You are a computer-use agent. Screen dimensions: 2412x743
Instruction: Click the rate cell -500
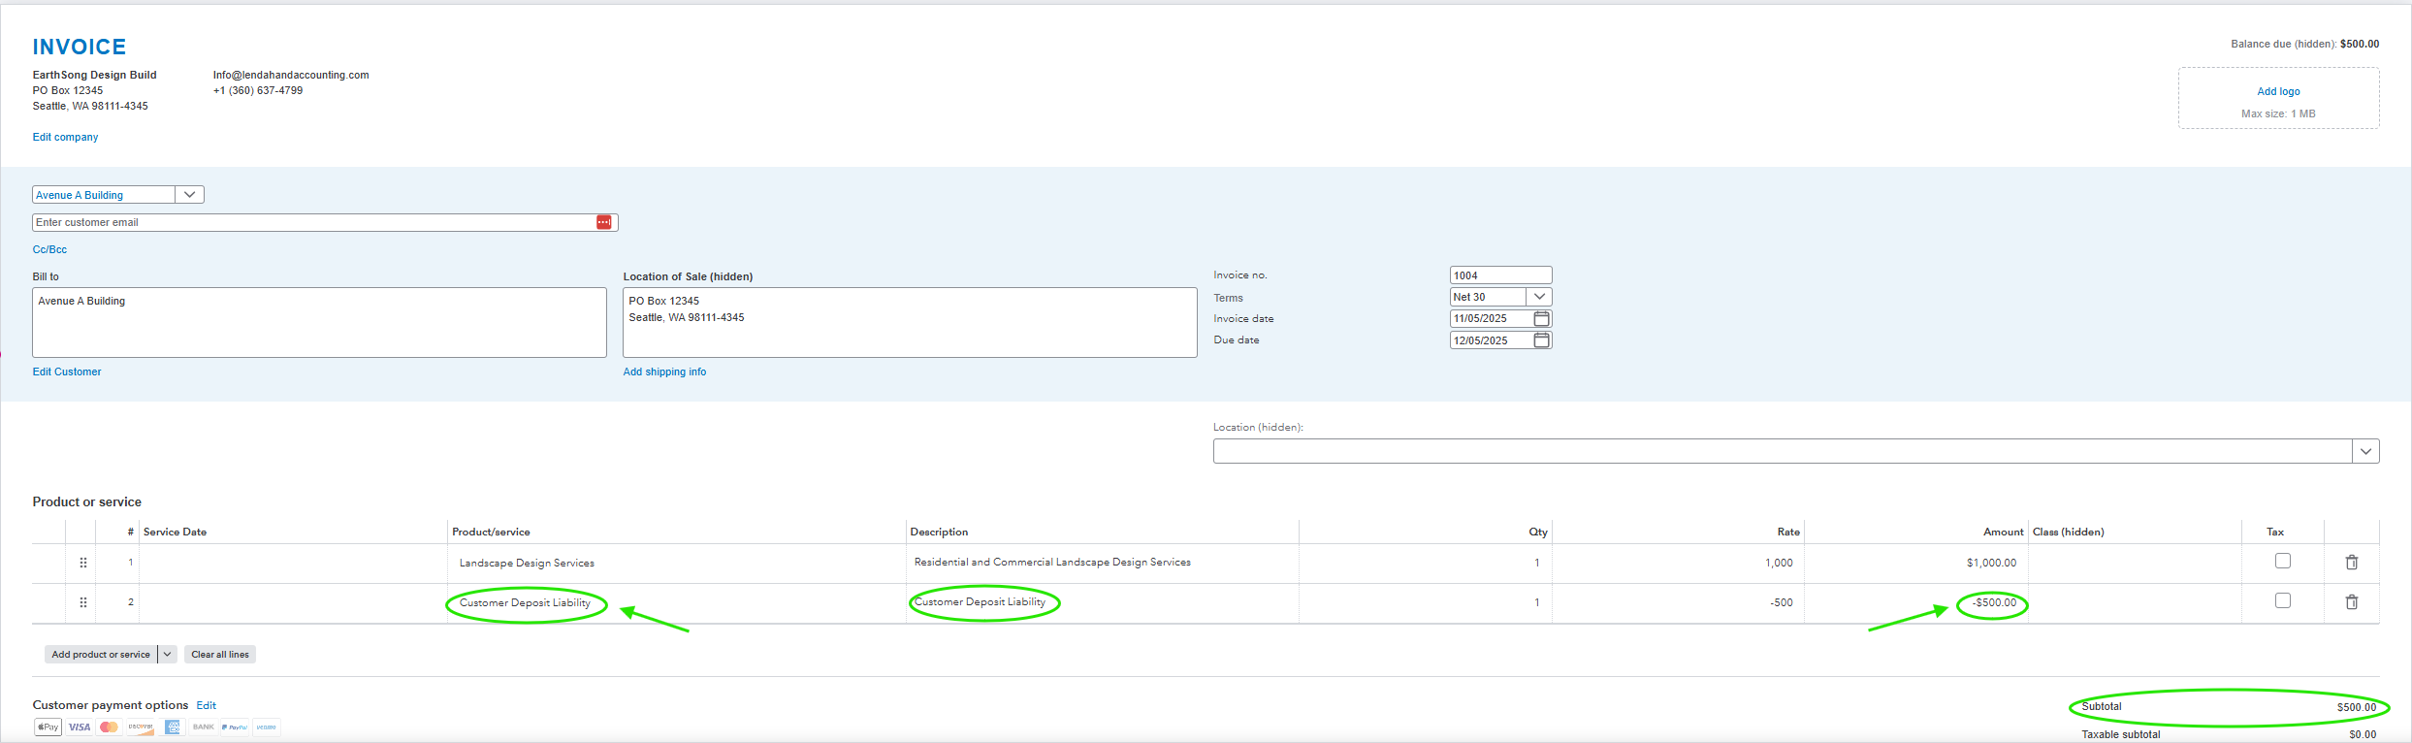(1678, 602)
